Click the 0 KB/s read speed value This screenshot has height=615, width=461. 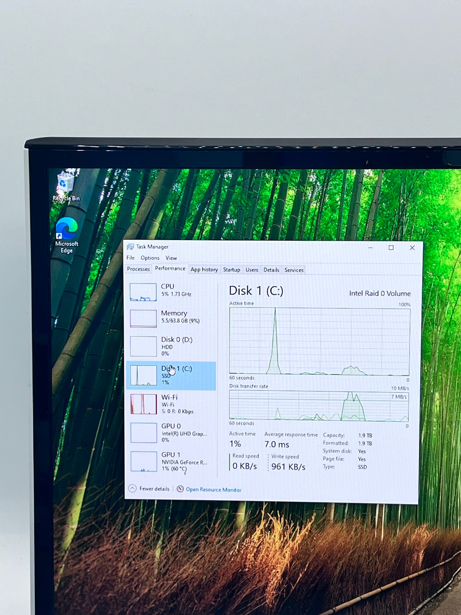pos(245,466)
